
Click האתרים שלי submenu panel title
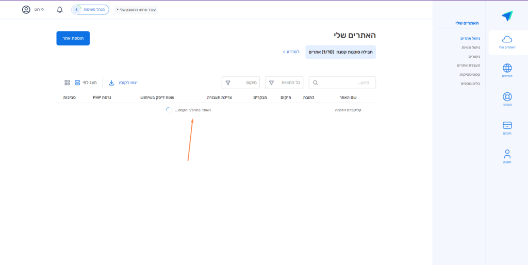(x=467, y=23)
